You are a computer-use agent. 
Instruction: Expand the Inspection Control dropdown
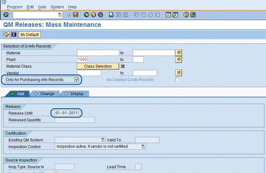[143, 146]
